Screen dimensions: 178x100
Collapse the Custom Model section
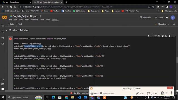(x=7, y=30)
